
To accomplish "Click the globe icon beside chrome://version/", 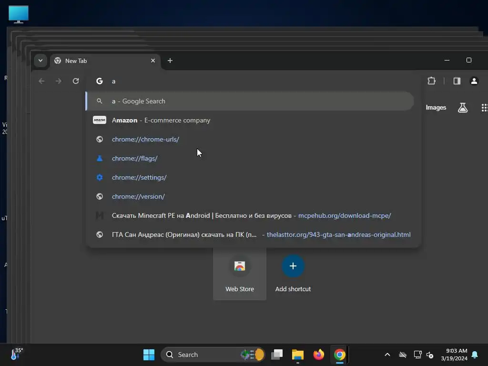I will coord(100,196).
